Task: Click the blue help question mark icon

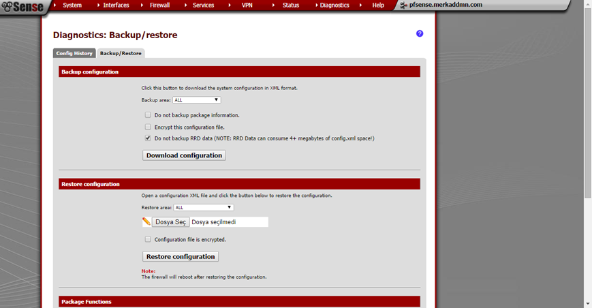Action: 420,33
